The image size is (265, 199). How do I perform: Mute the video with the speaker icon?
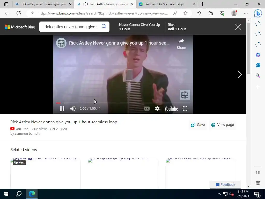tap(73, 109)
